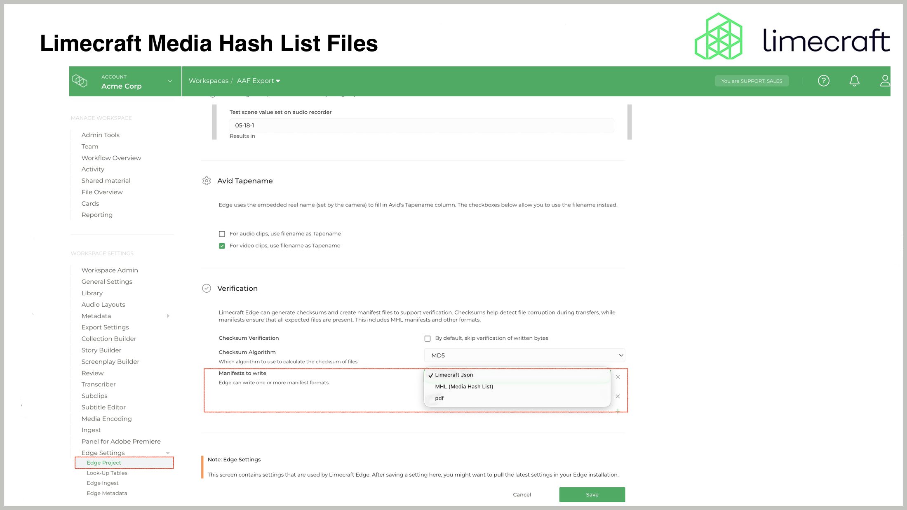This screenshot has height=510, width=907.
Task: Open Media Encoding in sidebar
Action: pyautogui.click(x=106, y=418)
